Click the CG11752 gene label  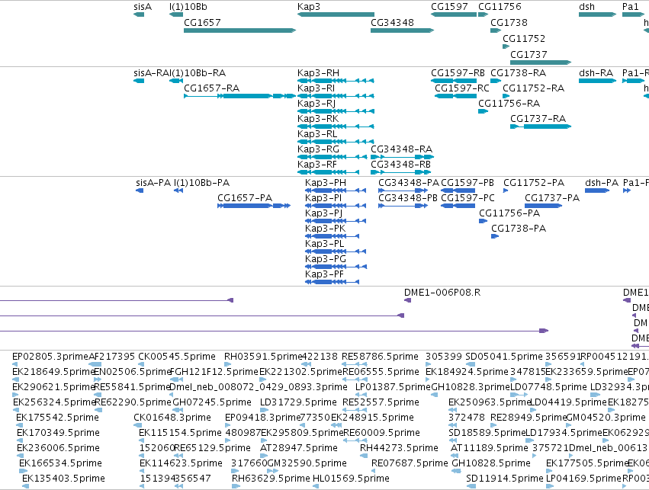524,39
